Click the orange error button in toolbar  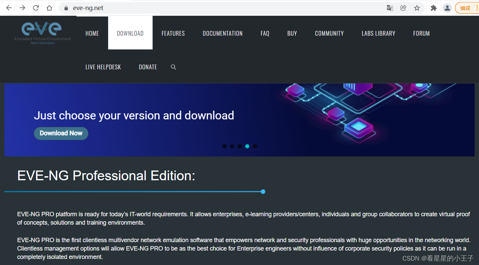point(467,8)
